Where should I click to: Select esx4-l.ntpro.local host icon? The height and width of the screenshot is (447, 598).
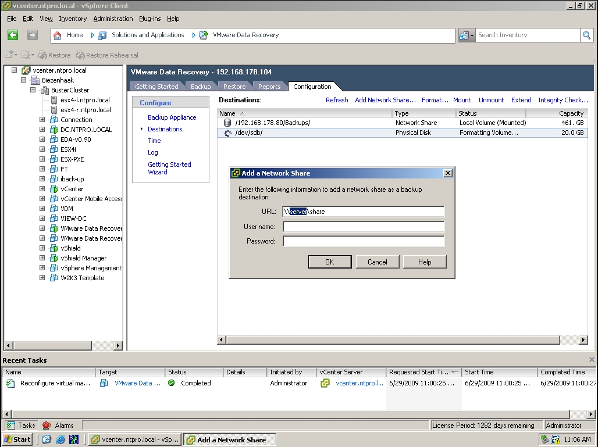(54, 100)
